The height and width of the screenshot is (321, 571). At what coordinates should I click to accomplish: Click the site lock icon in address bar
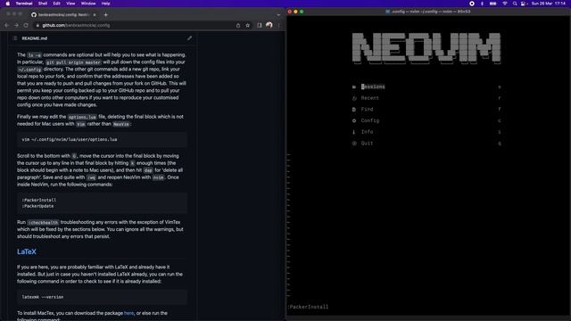click(37, 26)
